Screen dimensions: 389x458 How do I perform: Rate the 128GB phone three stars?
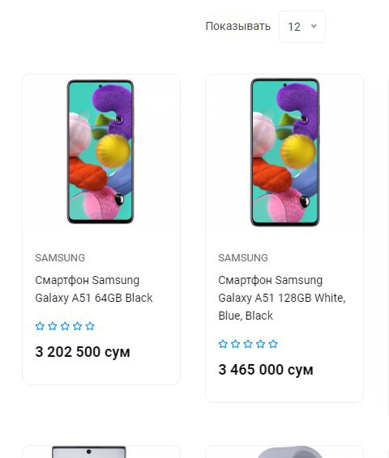coord(248,344)
